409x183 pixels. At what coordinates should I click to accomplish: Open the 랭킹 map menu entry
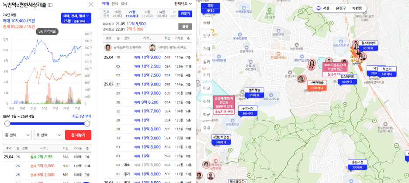[x=207, y=127]
